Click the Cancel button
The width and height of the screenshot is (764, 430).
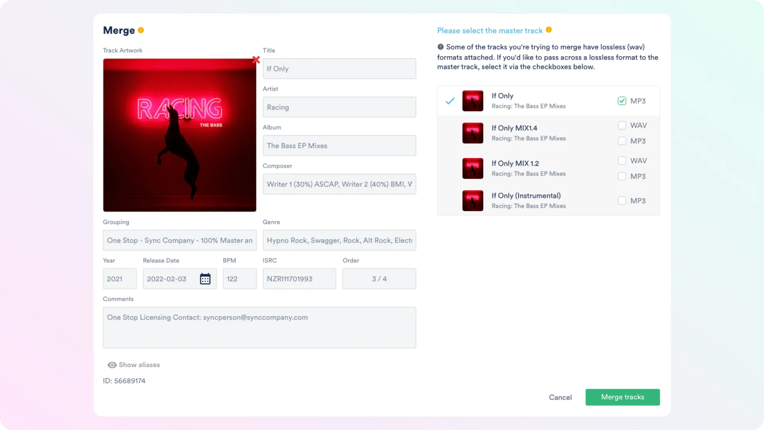pos(560,397)
